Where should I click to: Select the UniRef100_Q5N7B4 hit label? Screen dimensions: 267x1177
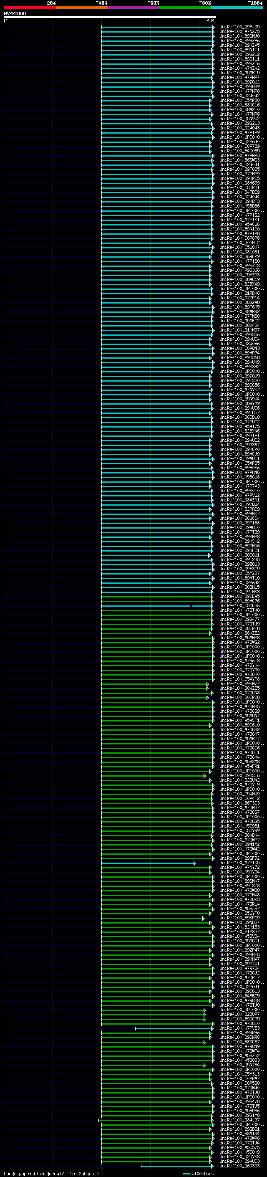click(x=239, y=1065)
